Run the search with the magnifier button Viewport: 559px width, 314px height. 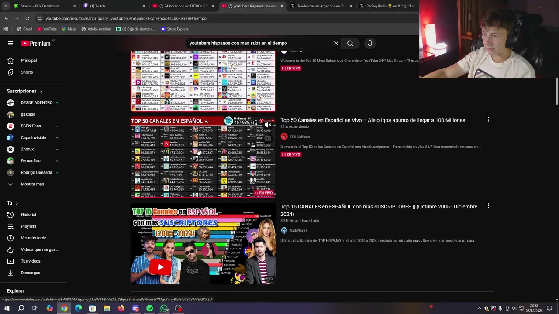pos(350,43)
